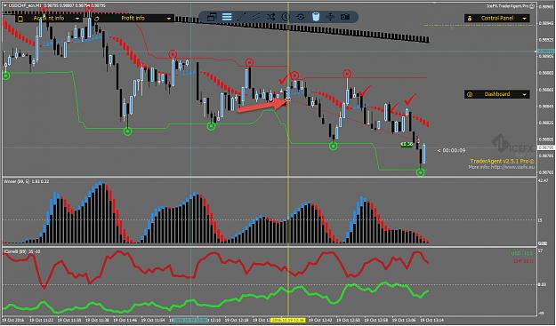The height and width of the screenshot is (326, 556).
Task: Click the shuffle crossed-arrows icon
Action: tap(271, 17)
